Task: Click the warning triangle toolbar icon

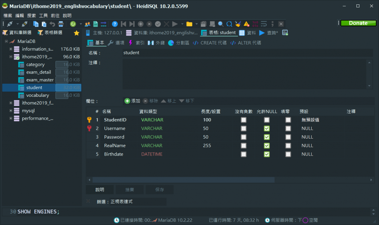Action: pos(246,24)
